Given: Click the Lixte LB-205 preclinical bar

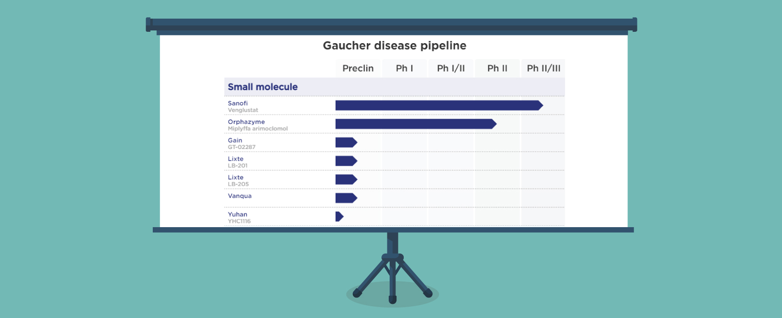Looking at the screenshot, I should pyautogui.click(x=346, y=179).
